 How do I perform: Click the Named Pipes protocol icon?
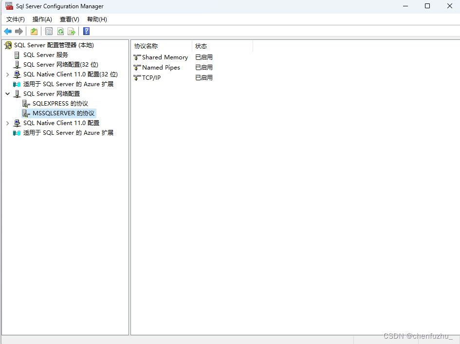coord(137,68)
